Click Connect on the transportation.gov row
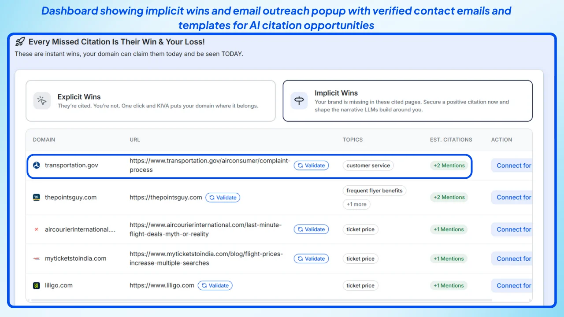 [x=513, y=165]
